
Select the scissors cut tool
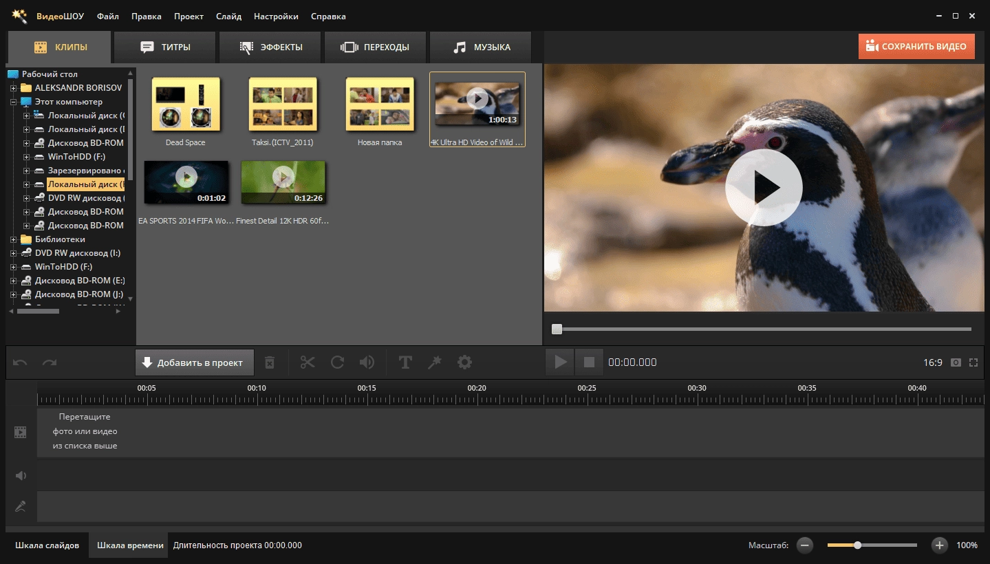[x=308, y=362]
